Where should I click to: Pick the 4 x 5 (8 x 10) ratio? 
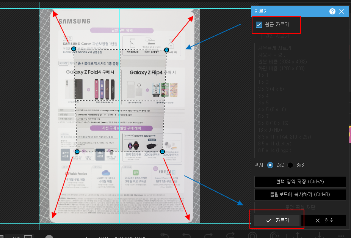pos(272,110)
